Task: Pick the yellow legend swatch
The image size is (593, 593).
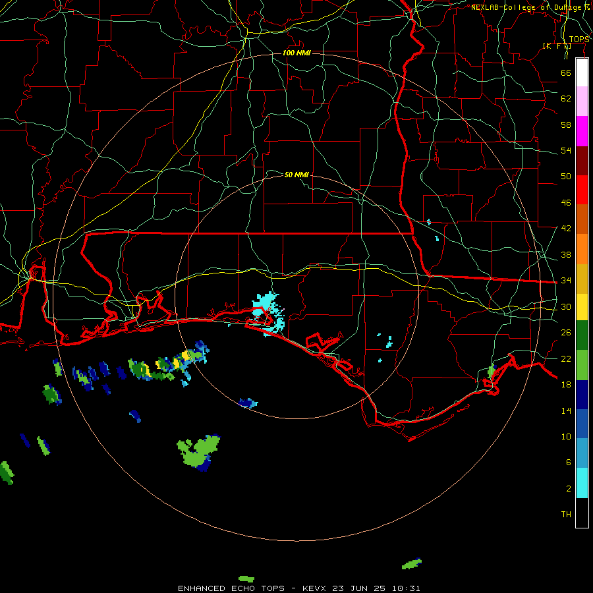Action: pyautogui.click(x=582, y=307)
